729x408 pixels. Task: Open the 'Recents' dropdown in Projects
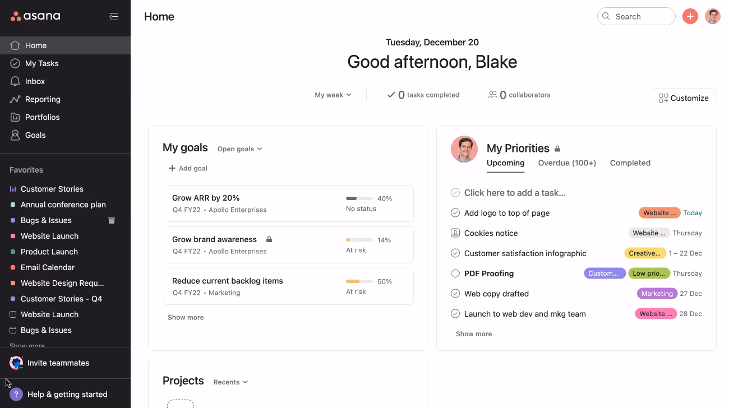coord(230,382)
